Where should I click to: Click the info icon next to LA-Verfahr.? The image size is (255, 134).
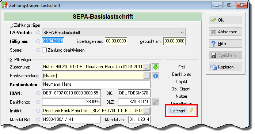38,33
